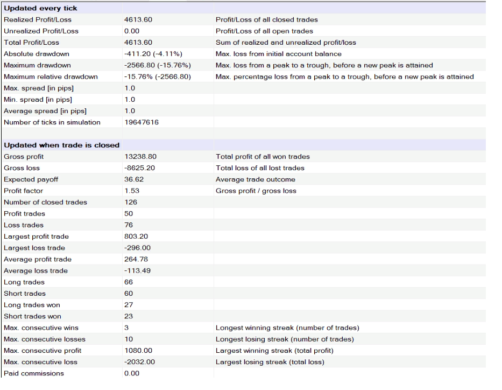This screenshot has height=390, width=502.
Task: Select the Number of ticks in simulation value
Action: point(141,122)
